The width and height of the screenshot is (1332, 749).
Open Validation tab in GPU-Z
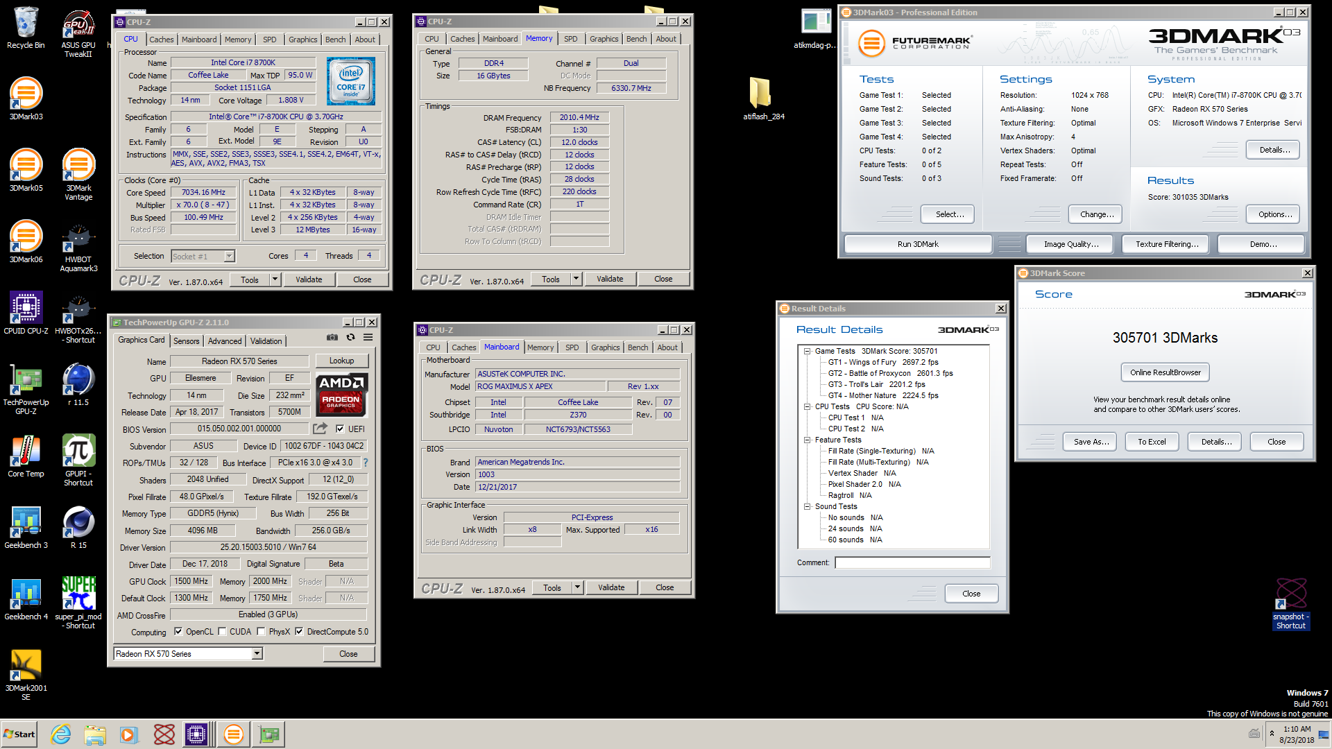point(266,341)
